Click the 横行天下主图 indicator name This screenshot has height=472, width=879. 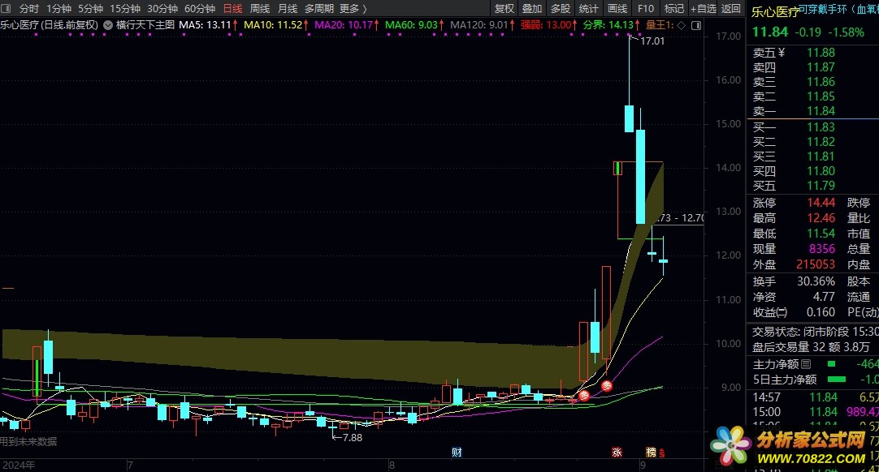coord(145,25)
